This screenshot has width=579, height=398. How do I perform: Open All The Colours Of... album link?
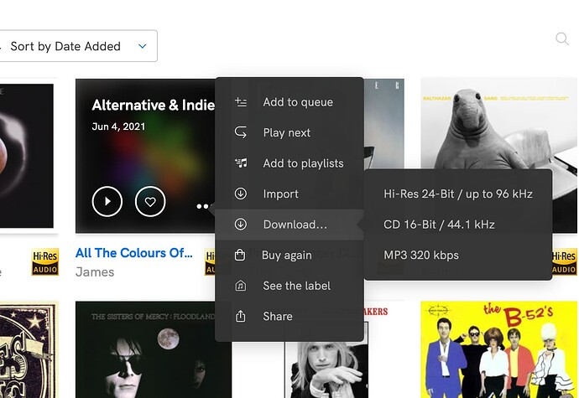(133, 253)
